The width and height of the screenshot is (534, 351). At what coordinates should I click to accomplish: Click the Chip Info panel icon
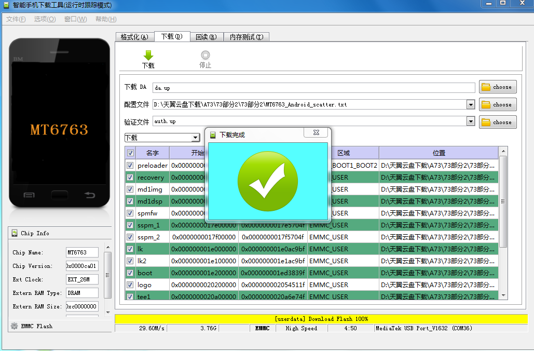click(15, 233)
